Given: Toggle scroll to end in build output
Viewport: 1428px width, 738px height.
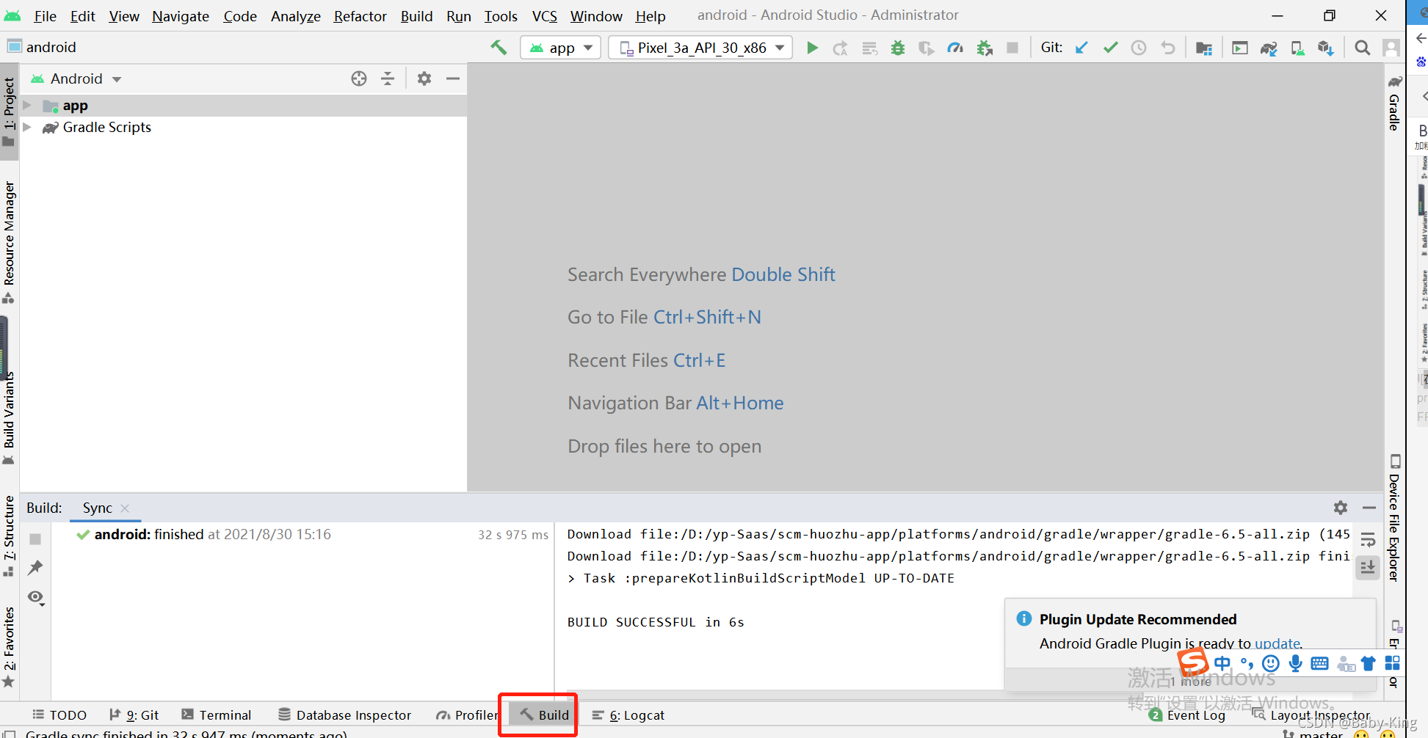Looking at the screenshot, I should (1368, 568).
